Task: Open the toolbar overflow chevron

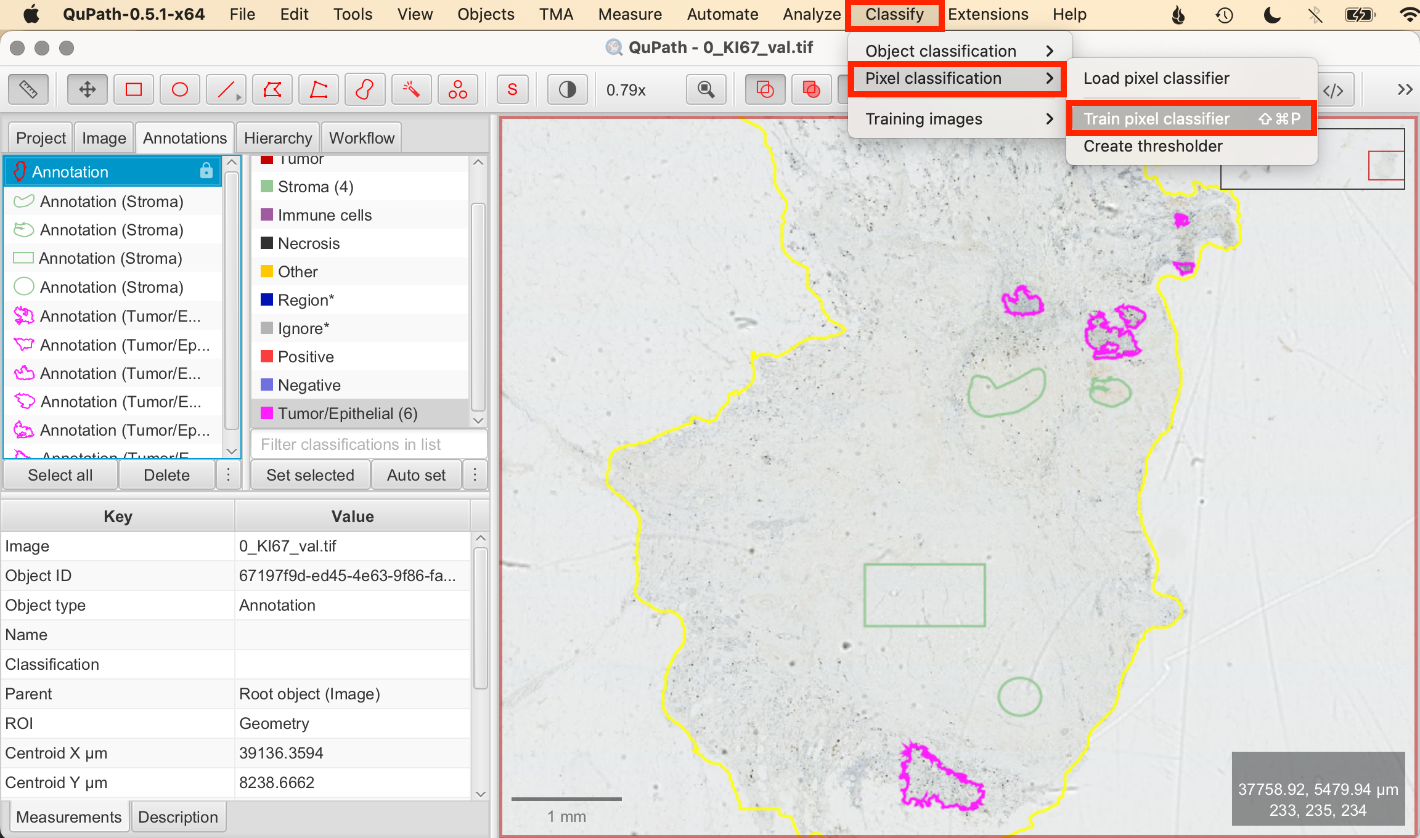Action: (1405, 90)
